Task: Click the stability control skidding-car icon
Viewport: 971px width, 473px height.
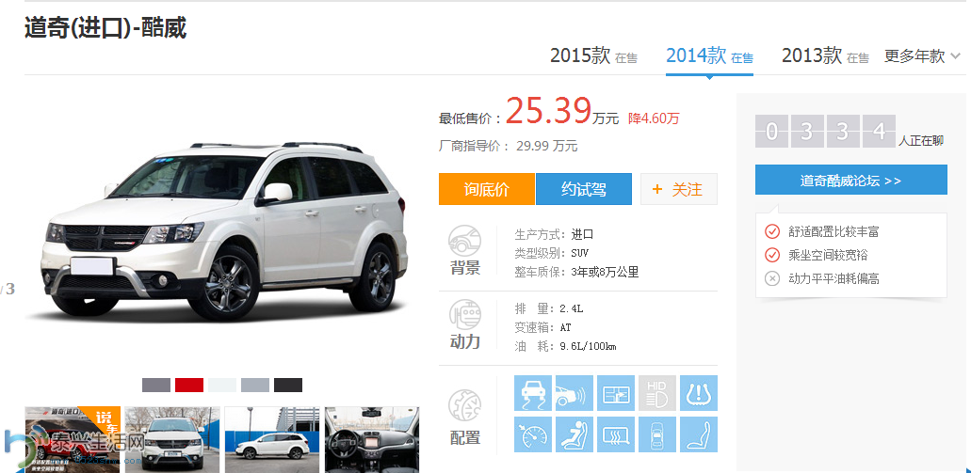Action: coord(532,393)
